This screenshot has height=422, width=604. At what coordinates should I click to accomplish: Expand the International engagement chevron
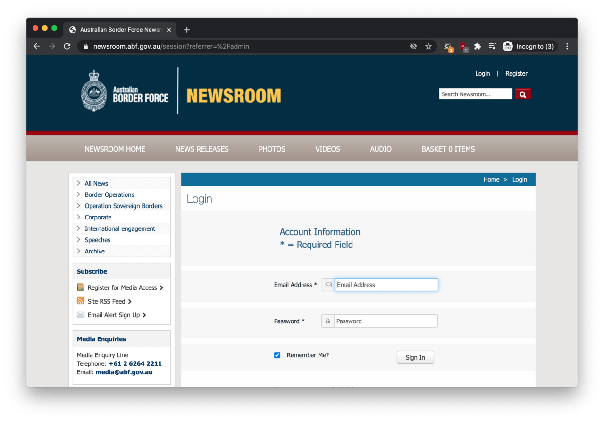click(78, 228)
